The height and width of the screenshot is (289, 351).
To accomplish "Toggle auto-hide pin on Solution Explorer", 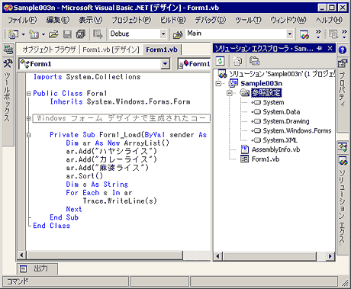I will point(320,48).
